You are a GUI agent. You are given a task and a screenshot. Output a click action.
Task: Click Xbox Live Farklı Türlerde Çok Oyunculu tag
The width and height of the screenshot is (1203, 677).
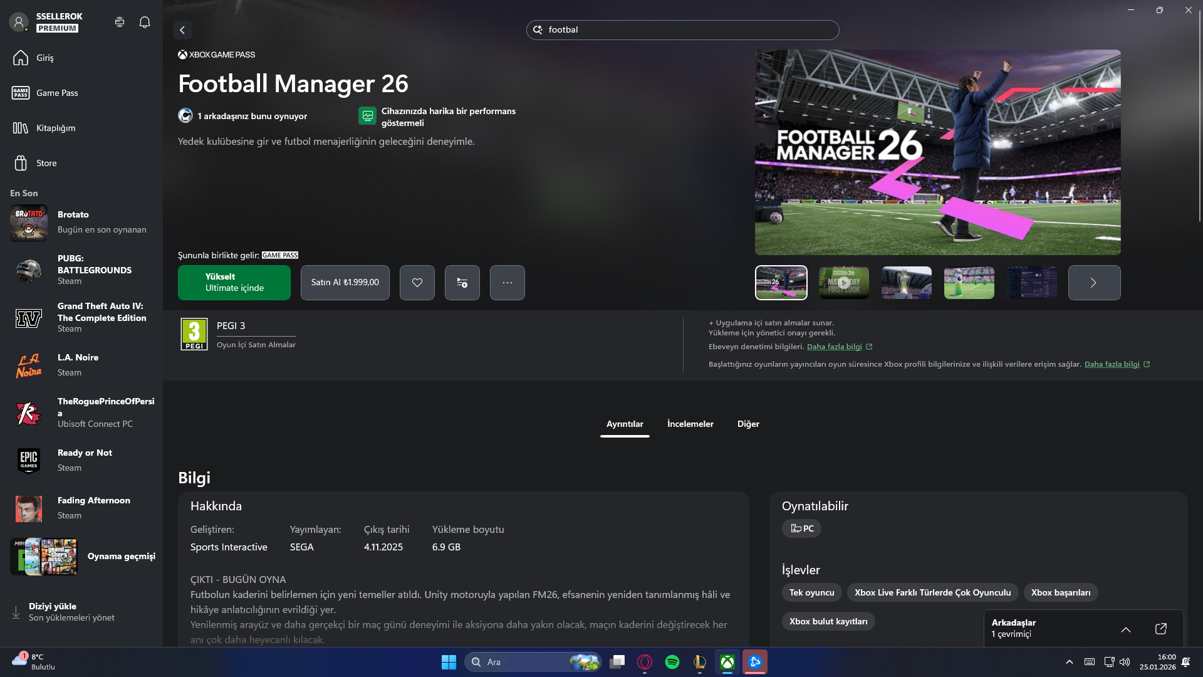[x=932, y=592]
